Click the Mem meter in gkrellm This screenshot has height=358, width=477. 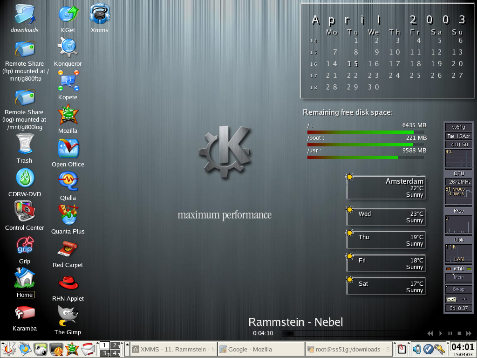(x=459, y=277)
